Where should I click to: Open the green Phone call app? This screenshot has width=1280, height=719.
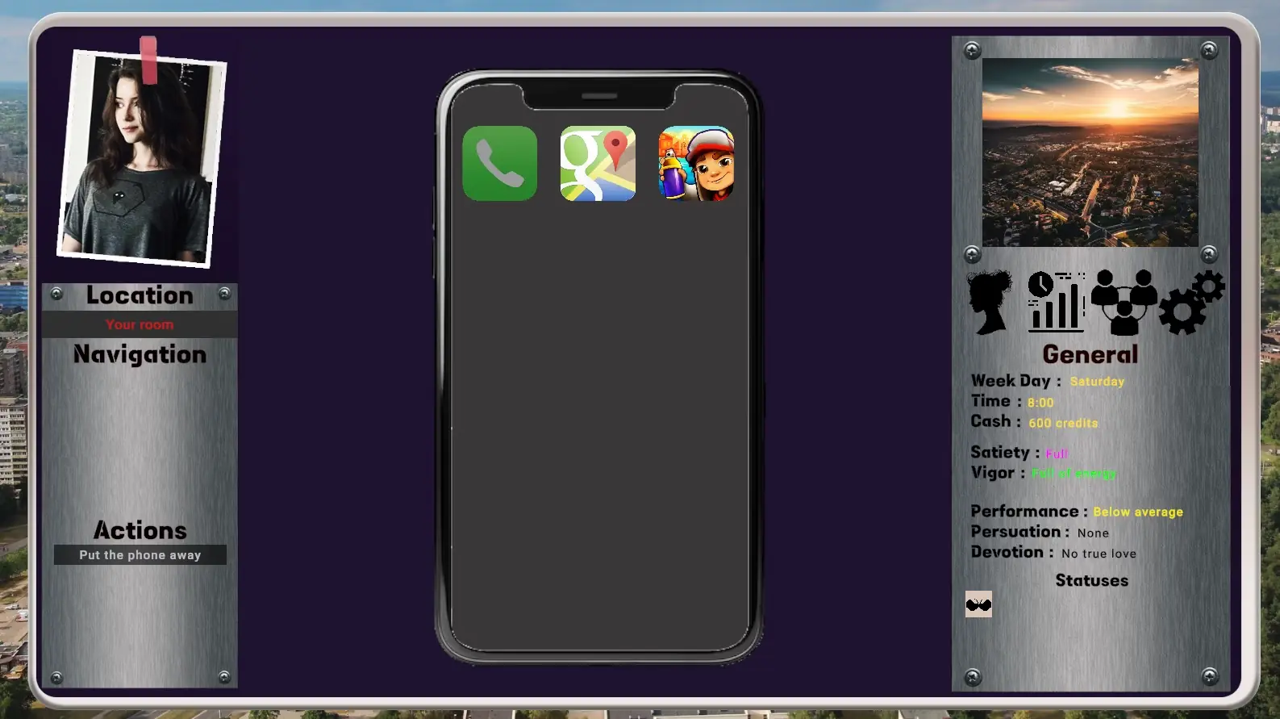pos(499,163)
